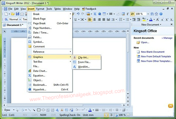
Task: Toggle REV track changes in status bar
Action: point(25,115)
